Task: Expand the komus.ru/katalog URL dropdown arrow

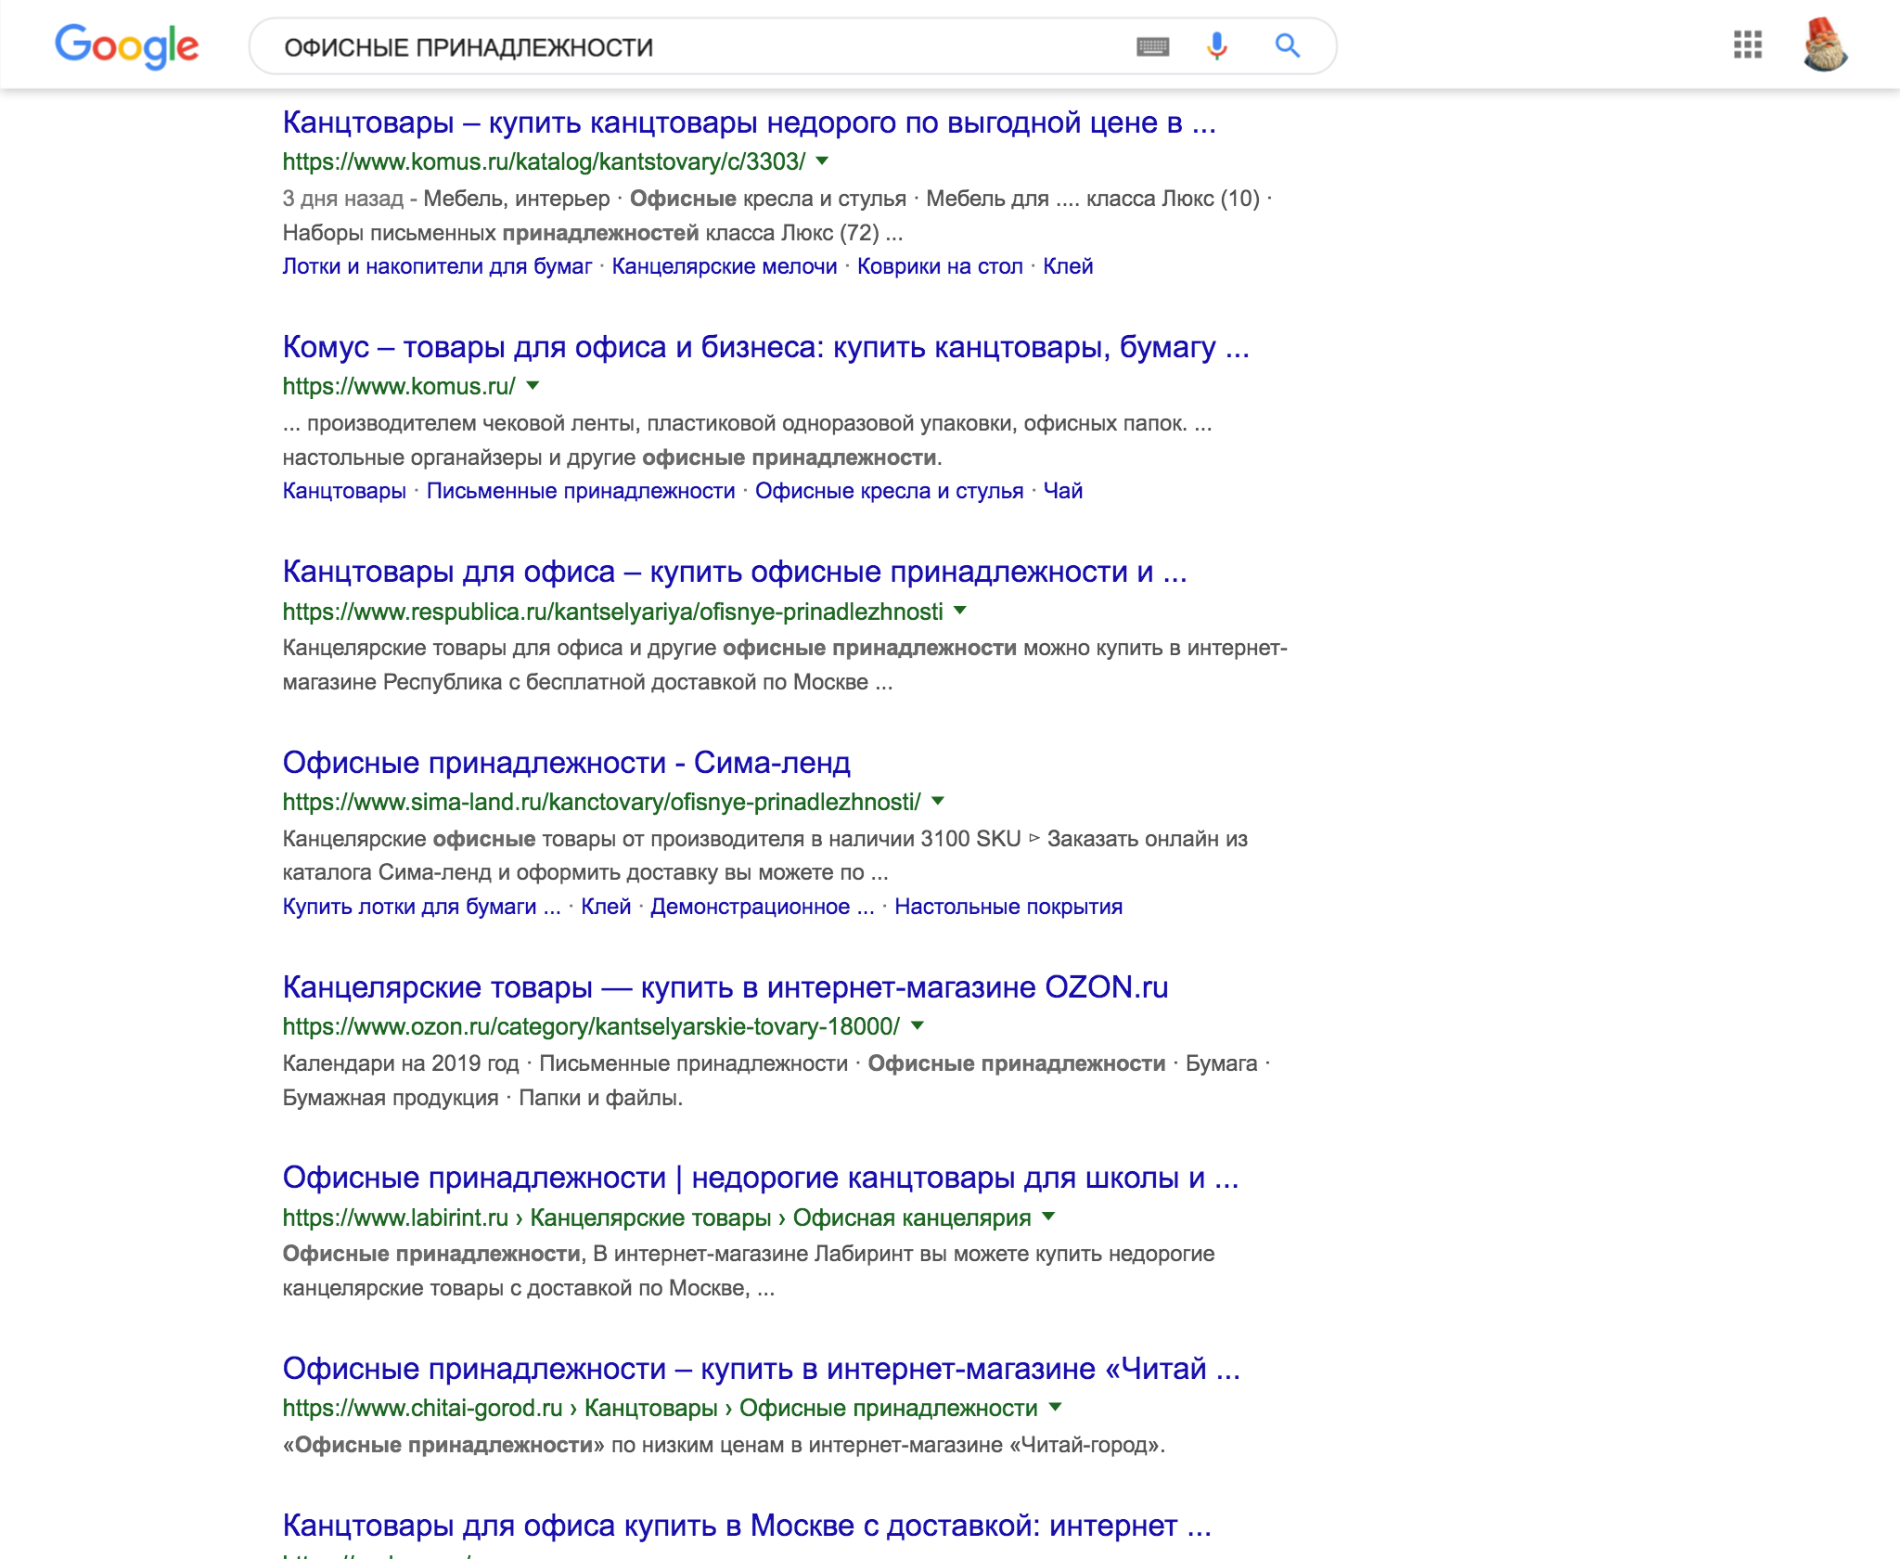Action: 822,161
